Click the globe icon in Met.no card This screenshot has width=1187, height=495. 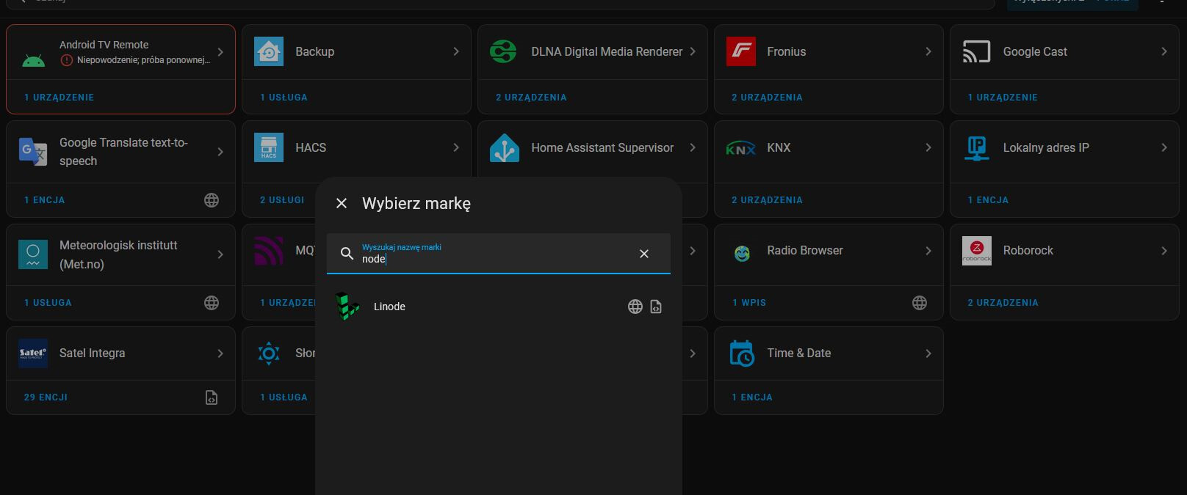coord(212,303)
